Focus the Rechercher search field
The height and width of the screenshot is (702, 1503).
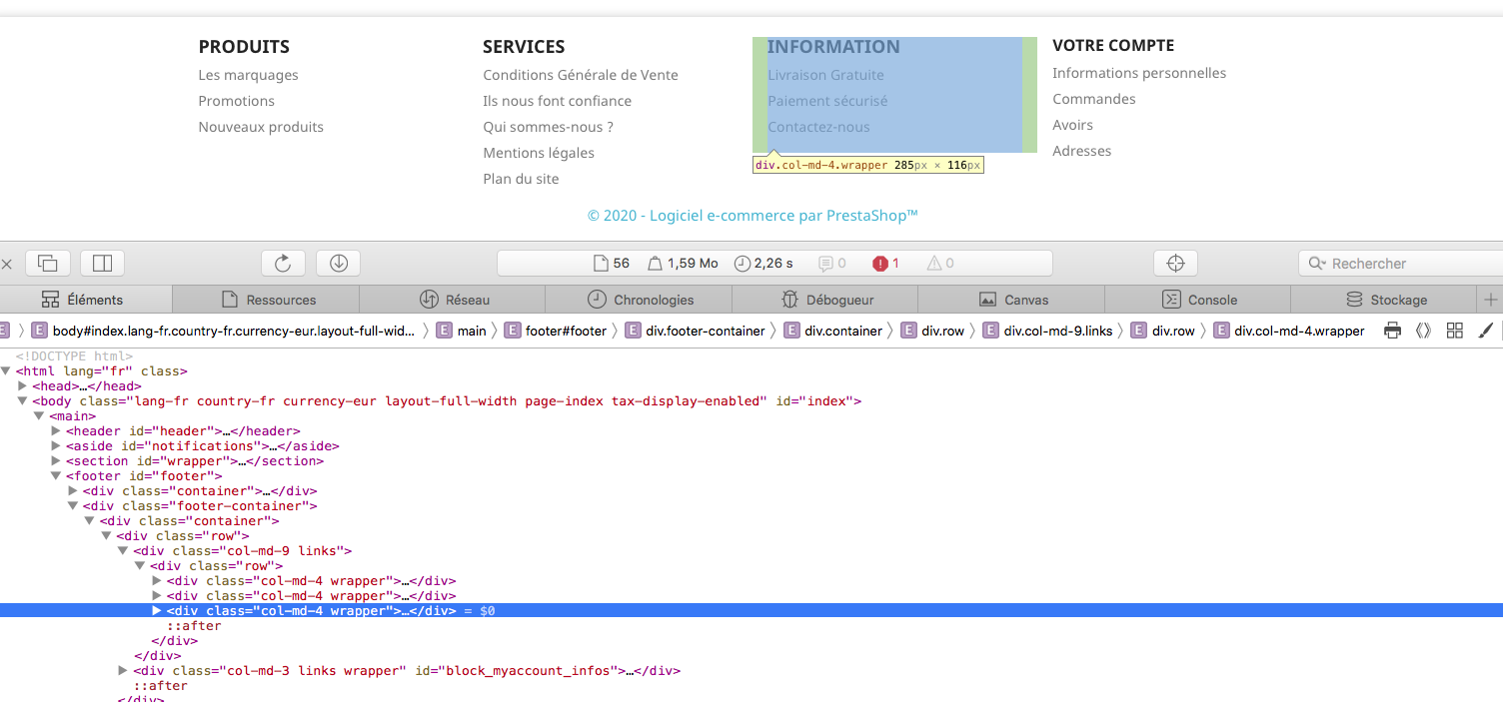(1401, 264)
